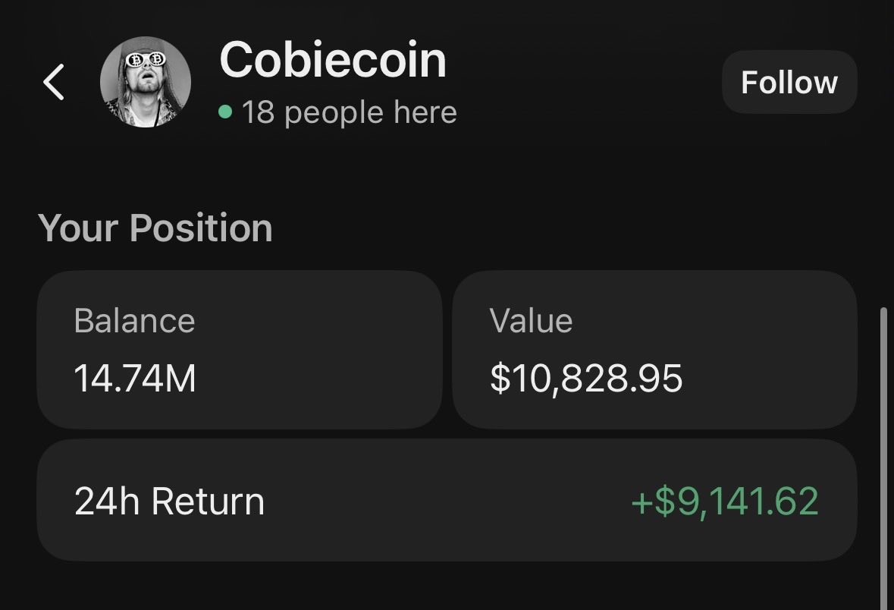The image size is (894, 610).
Task: Click the green +$9,141.62 return figure
Action: pos(724,502)
